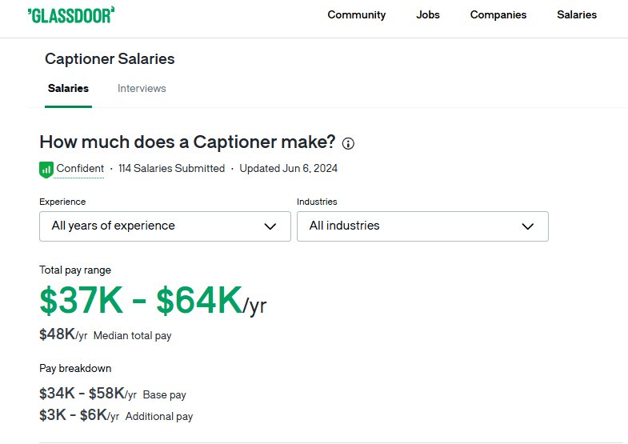Click the Confident confidence link
This screenshot has width=628, height=444.
click(80, 169)
